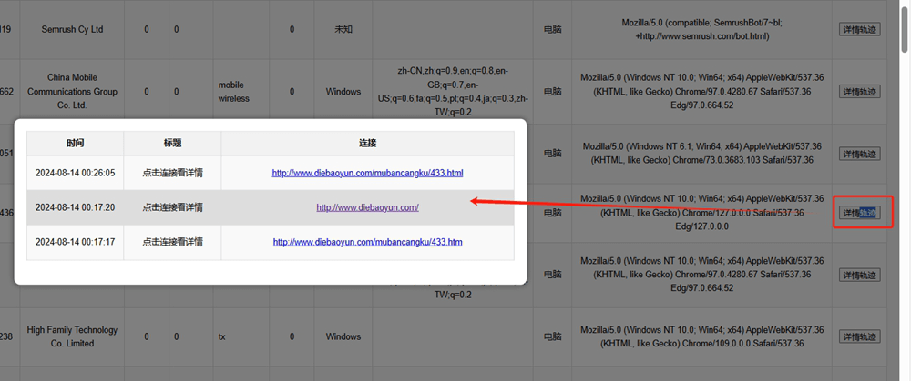Select 点击连接看详情 in the 00:26:05 row
The image size is (911, 381).
pos(172,173)
